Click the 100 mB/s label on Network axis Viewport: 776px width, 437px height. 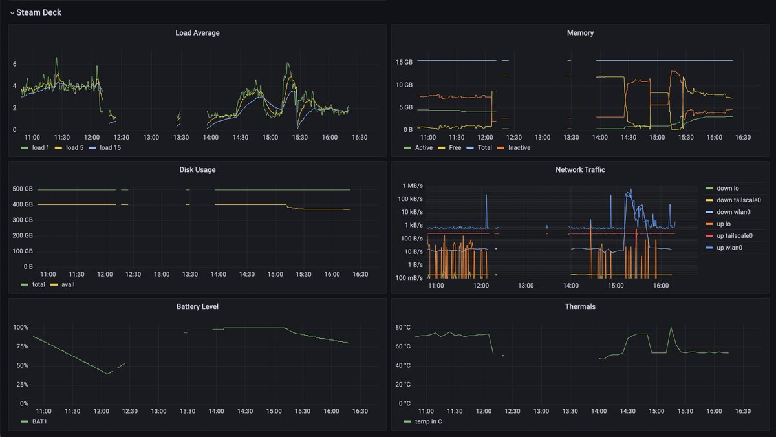[409, 277]
